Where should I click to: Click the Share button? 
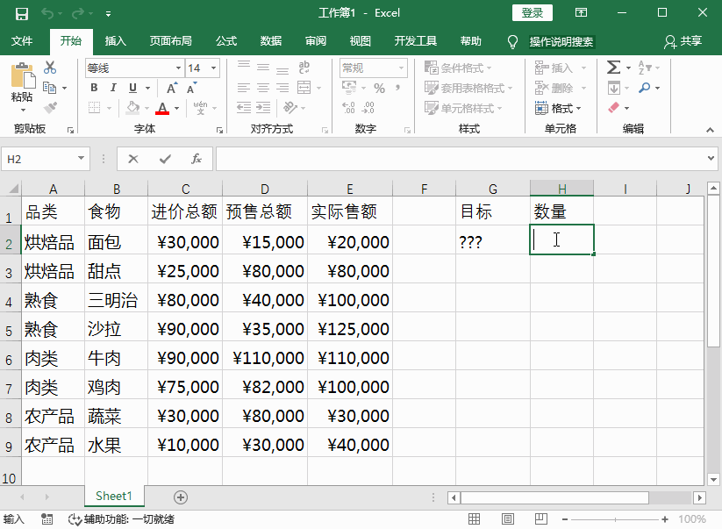pyautogui.click(x=683, y=41)
